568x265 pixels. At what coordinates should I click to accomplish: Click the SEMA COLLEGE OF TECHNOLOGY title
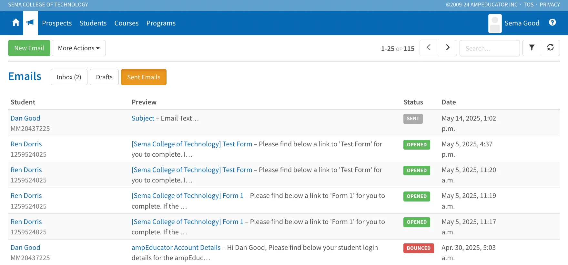pyautogui.click(x=48, y=5)
